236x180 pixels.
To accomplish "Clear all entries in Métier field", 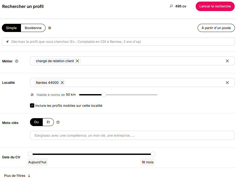I will pos(227,61).
